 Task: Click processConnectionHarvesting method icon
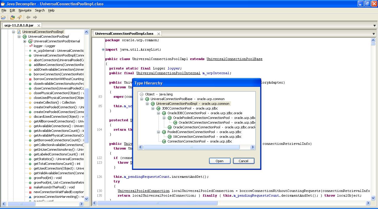click(30, 197)
